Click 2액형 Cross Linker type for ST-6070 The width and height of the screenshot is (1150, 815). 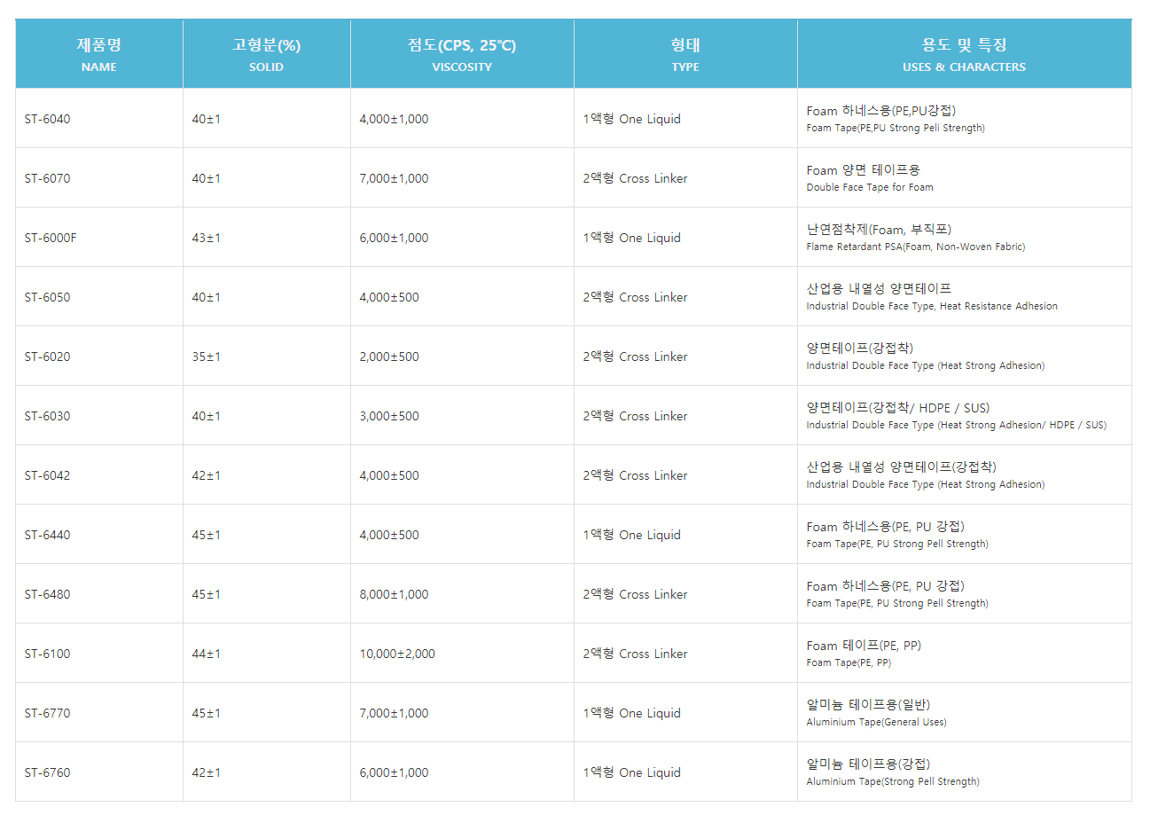[x=635, y=178]
